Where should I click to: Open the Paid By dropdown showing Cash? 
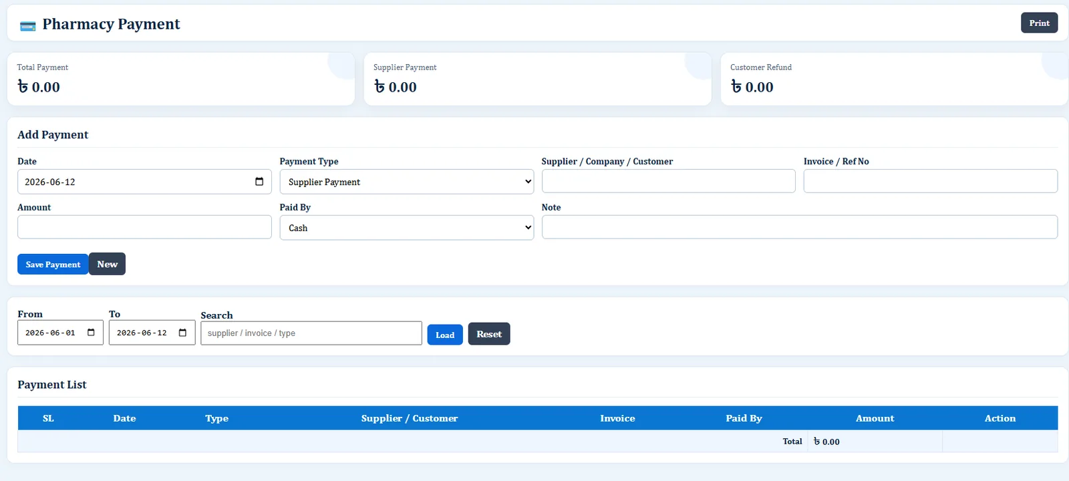406,228
